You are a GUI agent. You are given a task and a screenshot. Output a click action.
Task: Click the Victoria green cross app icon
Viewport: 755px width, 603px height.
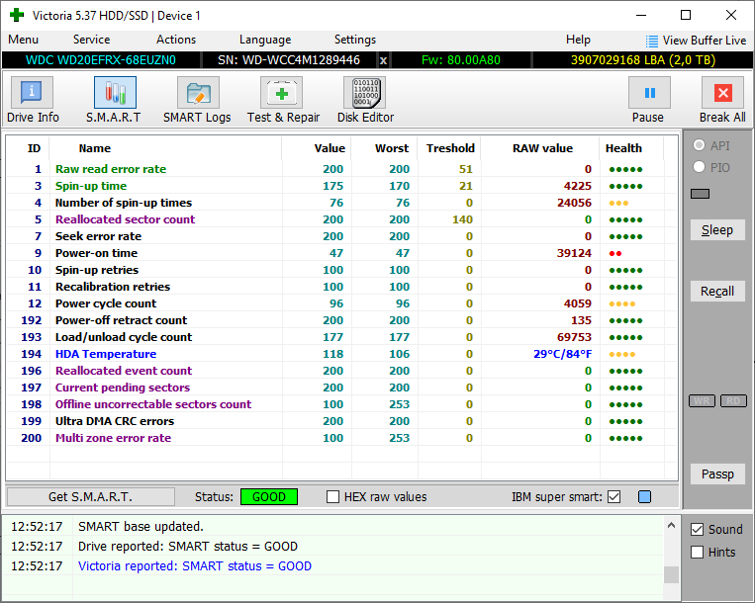tap(17, 15)
